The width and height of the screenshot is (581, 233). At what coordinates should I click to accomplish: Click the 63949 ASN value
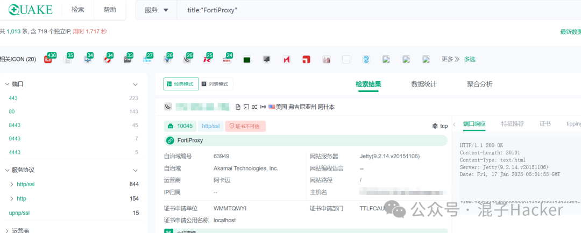[x=221, y=157]
